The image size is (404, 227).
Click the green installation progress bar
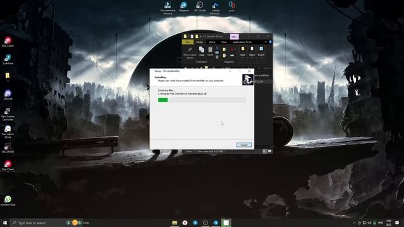pos(201,100)
